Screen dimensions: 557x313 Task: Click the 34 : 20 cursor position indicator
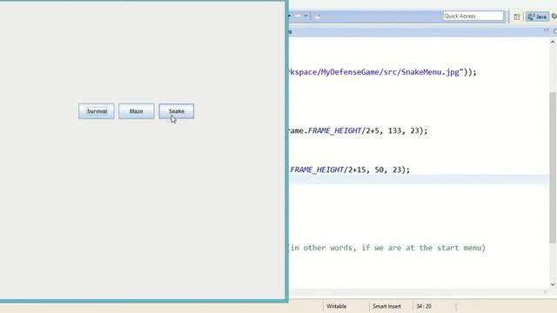424,306
